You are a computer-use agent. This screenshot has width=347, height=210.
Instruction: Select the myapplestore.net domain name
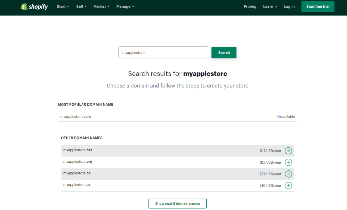click(x=78, y=150)
